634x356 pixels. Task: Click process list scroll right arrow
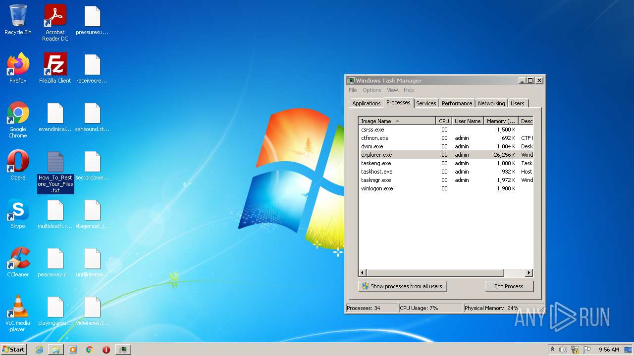[x=528, y=272]
